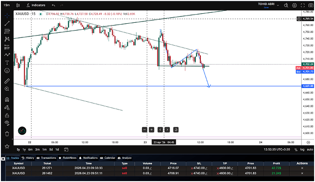315x182 pixels.
Task: Edit volume of ticket 261271
Action: 151,168
